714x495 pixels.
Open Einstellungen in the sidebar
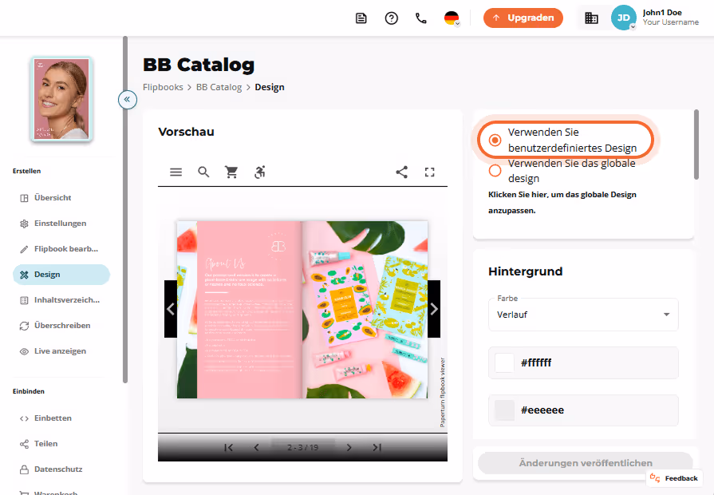61,224
